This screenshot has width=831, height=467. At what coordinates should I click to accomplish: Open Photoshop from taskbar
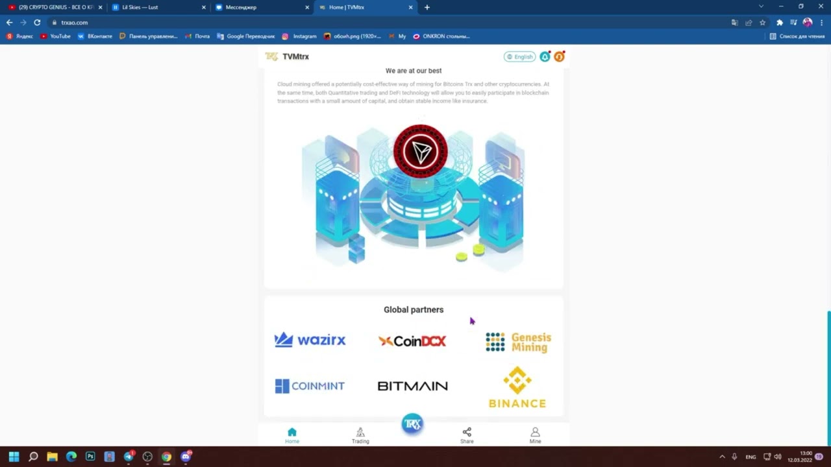[90, 457]
